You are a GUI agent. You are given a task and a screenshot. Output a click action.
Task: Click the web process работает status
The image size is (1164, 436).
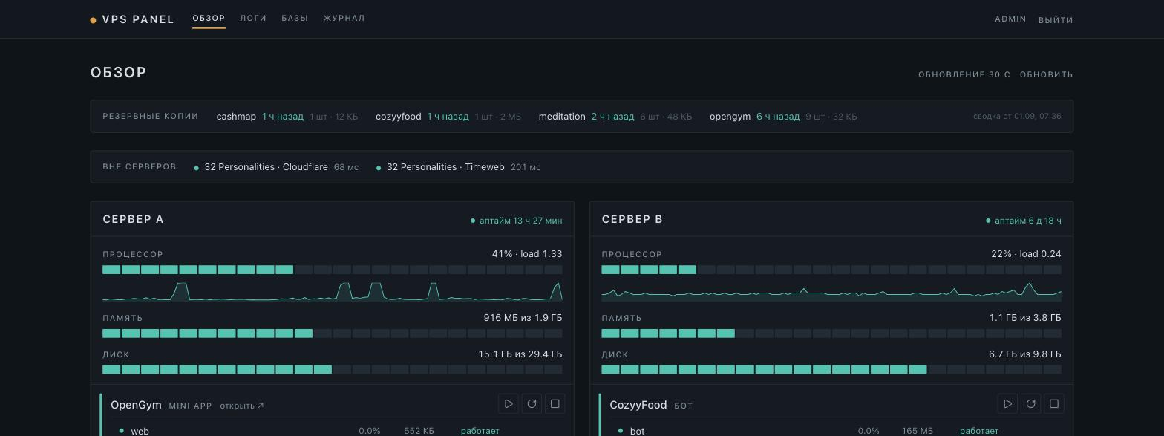tap(480, 431)
